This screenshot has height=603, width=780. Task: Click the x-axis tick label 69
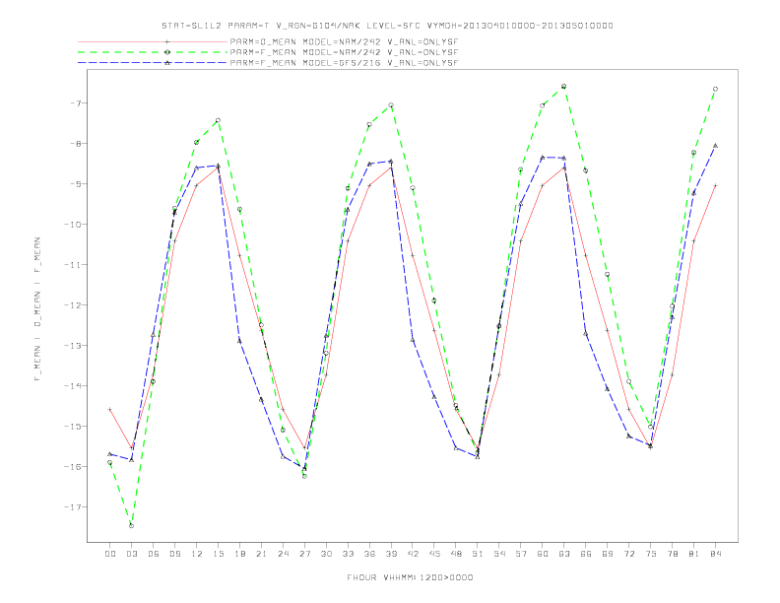click(x=608, y=554)
